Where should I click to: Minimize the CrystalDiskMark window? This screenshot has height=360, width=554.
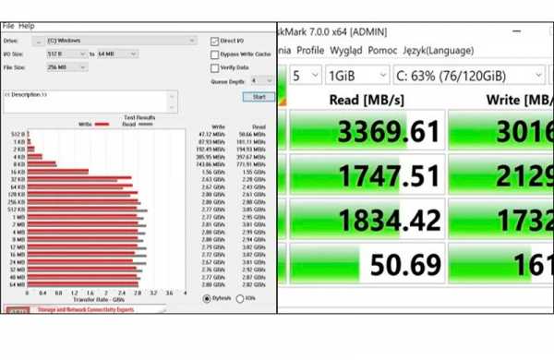tap(516, 31)
